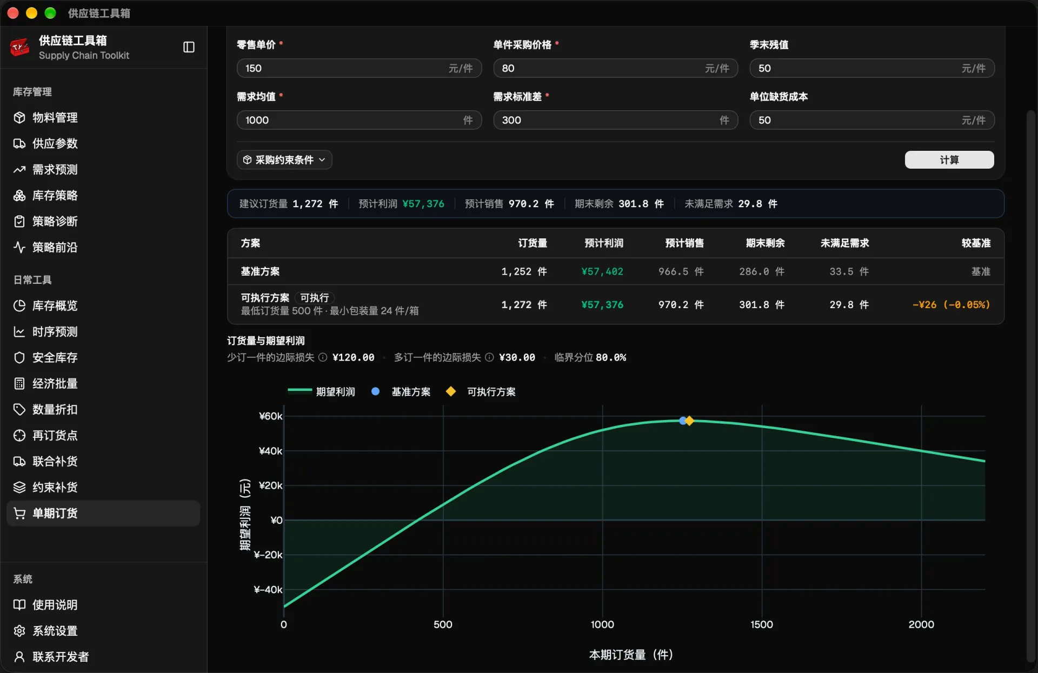This screenshot has height=673, width=1038.
Task: Click the 策略前沿 pulse icon
Action: tap(19, 247)
